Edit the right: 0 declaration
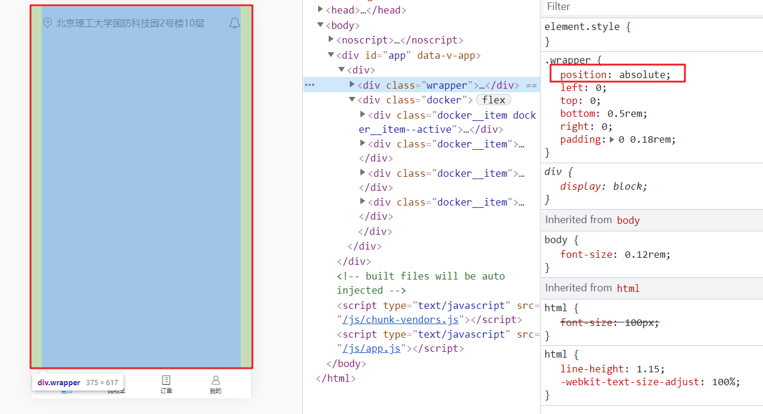The width and height of the screenshot is (763, 414). (x=586, y=126)
